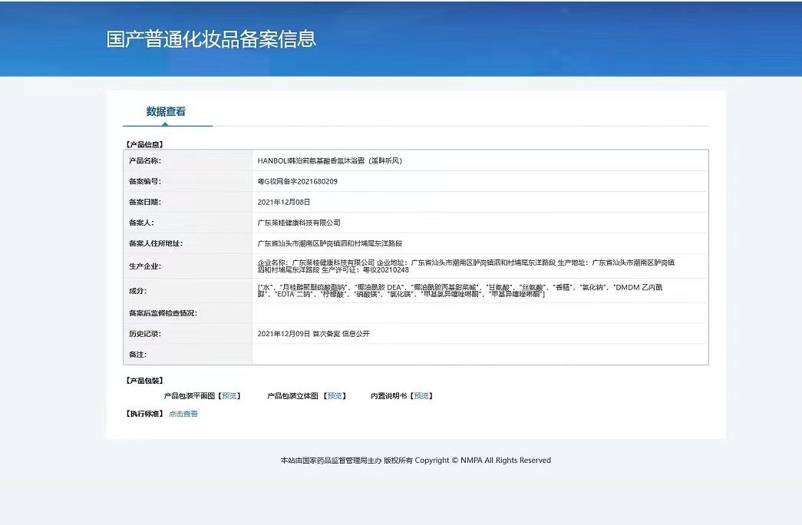The width and height of the screenshot is (802, 525).
Task: Click the 备案人住所地址 address value
Action: click(x=329, y=243)
